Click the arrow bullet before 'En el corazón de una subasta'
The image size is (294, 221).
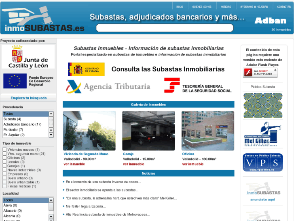(x=63, y=182)
